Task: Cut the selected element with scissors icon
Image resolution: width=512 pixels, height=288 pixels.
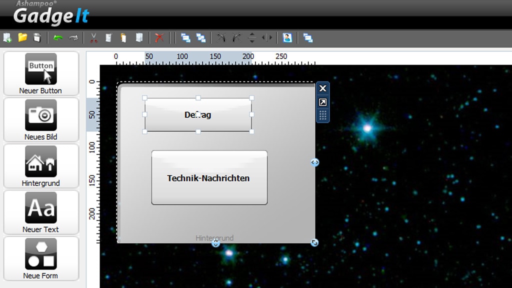Action: pos(93,37)
